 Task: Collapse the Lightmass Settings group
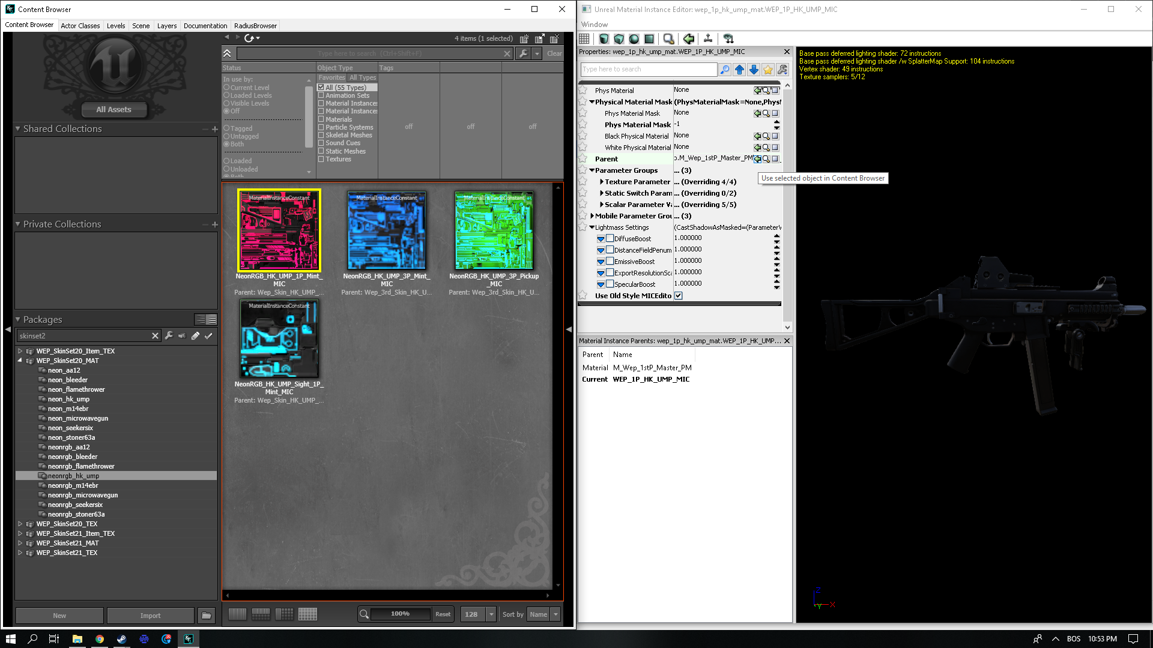(592, 227)
